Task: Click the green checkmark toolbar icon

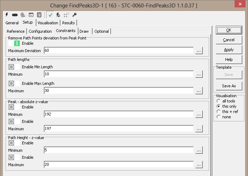Action: coord(51,15)
